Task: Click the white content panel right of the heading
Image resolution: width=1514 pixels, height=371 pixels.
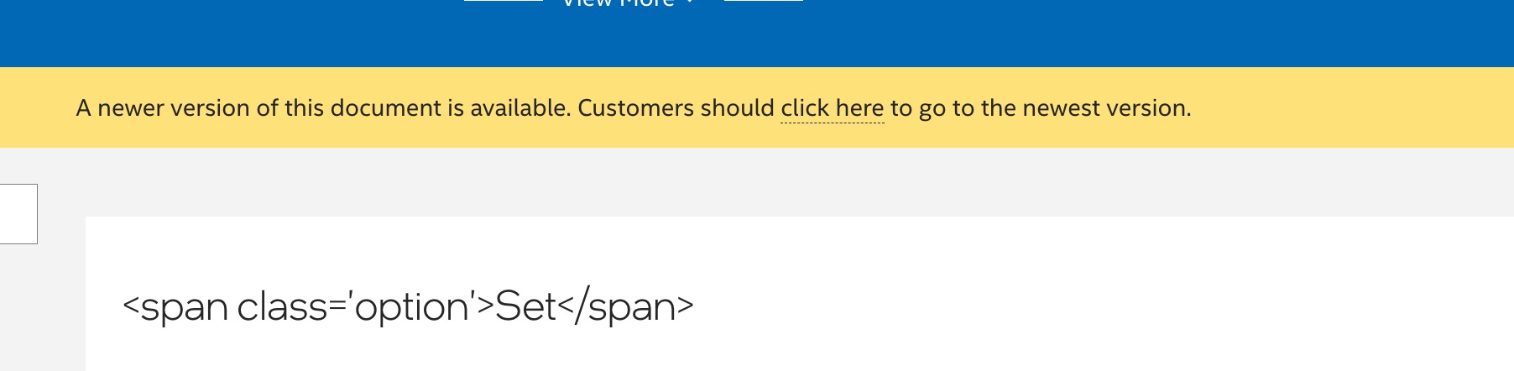Action: pyautogui.click(x=1091, y=306)
